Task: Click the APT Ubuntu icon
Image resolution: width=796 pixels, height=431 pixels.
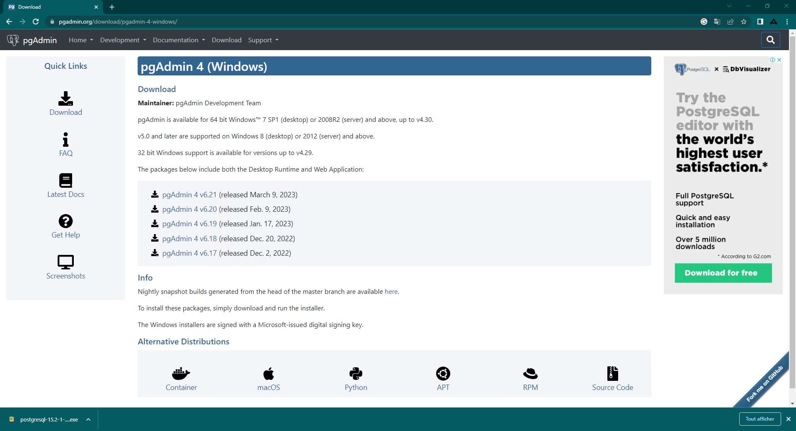Action: [443, 373]
